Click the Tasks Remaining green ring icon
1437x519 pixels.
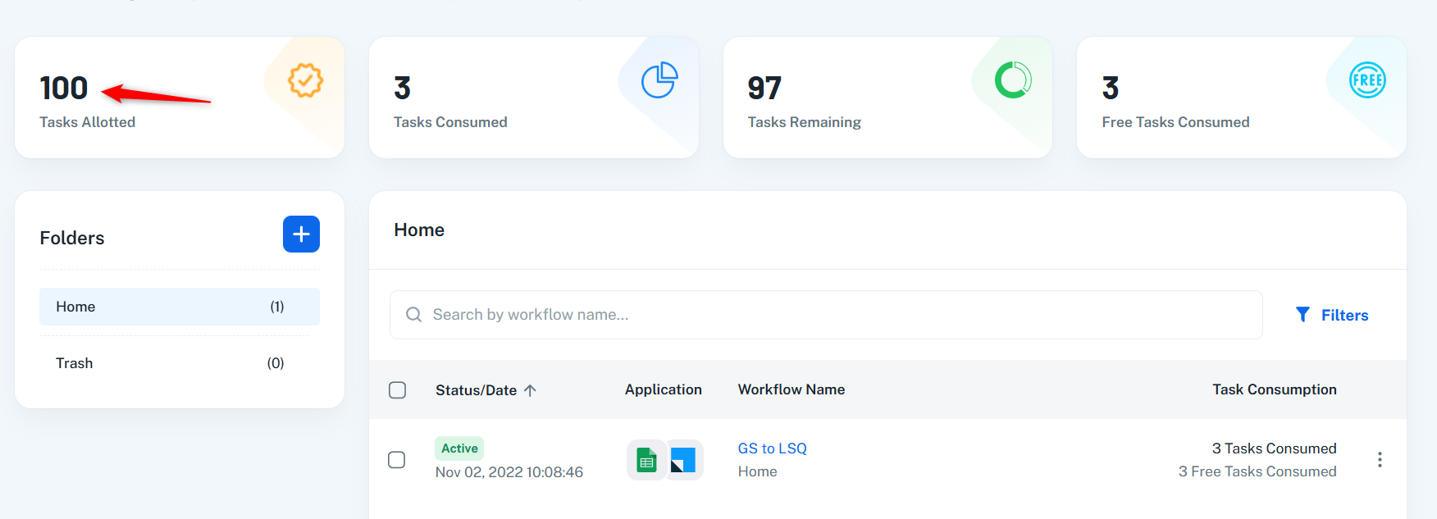click(1013, 80)
